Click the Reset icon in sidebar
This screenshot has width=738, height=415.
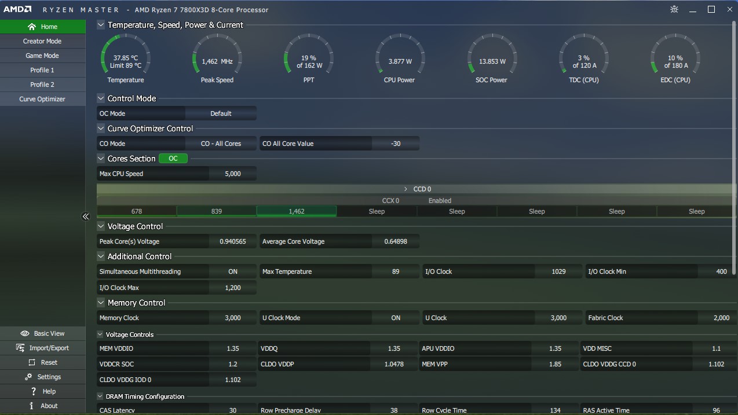(x=32, y=362)
